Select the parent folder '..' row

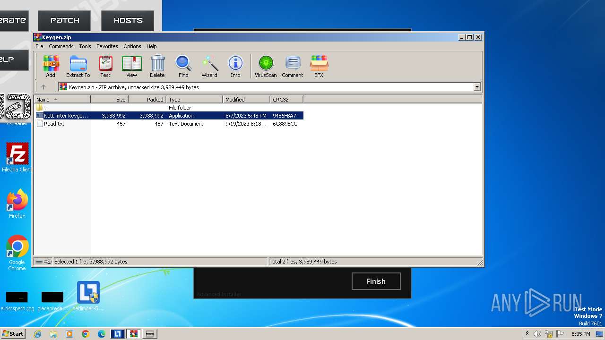(x=169, y=108)
